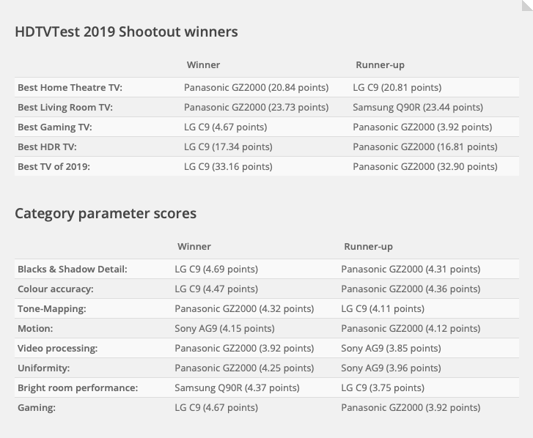Click the HDTVTest 2019 Shootout winners heading

(x=126, y=31)
